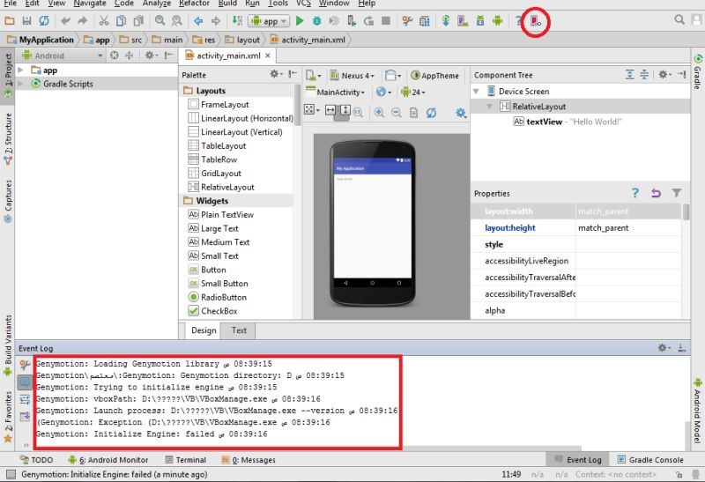This screenshot has height=482, width=705.
Task: Click the layout breadcrumb folder
Action: point(242,40)
